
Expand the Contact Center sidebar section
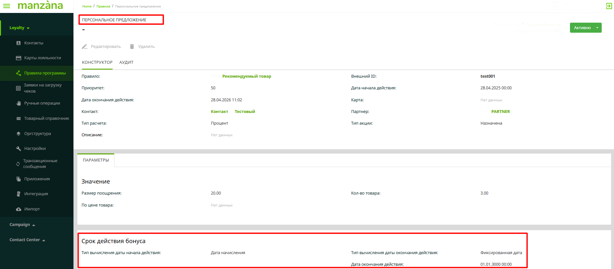[x=27, y=240]
